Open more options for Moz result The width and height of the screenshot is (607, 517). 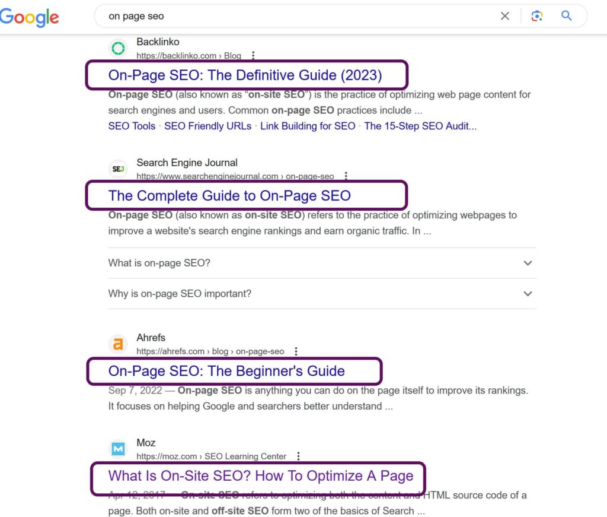coord(299,456)
